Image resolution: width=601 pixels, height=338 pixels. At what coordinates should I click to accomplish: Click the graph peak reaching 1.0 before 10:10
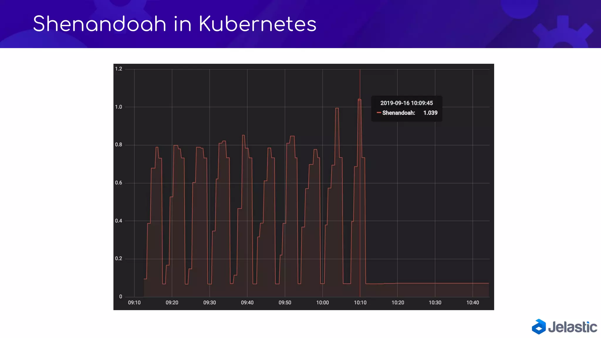pos(337,108)
